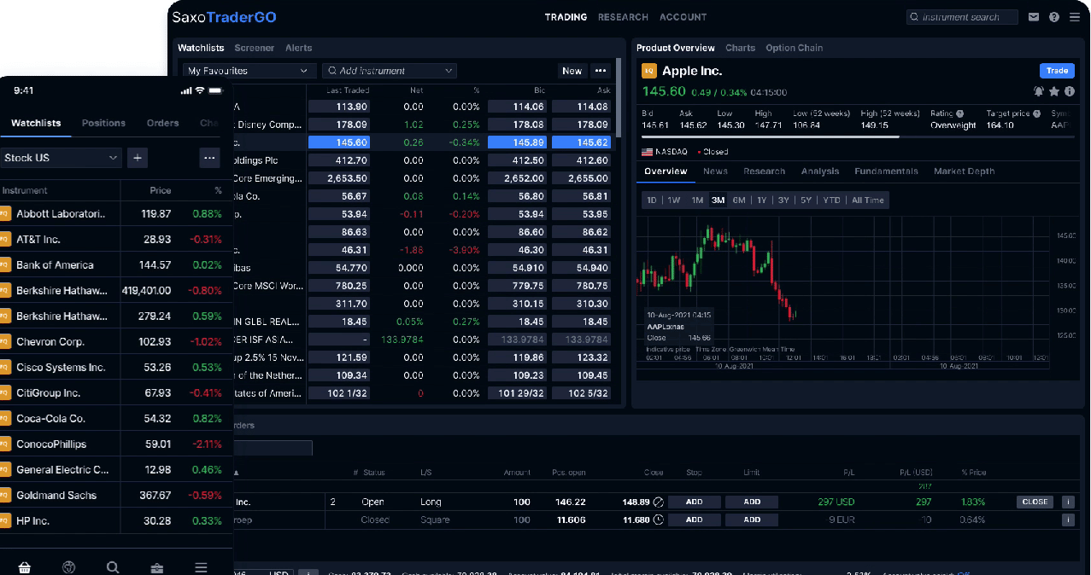This screenshot has height=575, width=1091.
Task: Select the 3M chart time range
Action: coord(718,200)
